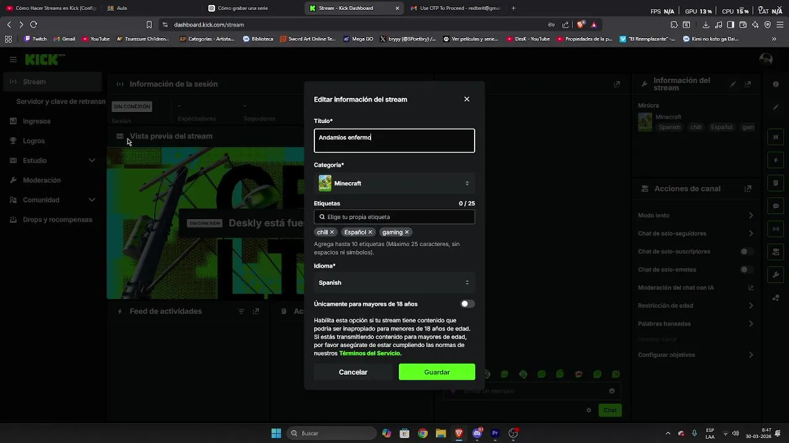Image resolution: width=789 pixels, height=443 pixels.
Task: Click the stream preview widget icon
Action: [776, 137]
